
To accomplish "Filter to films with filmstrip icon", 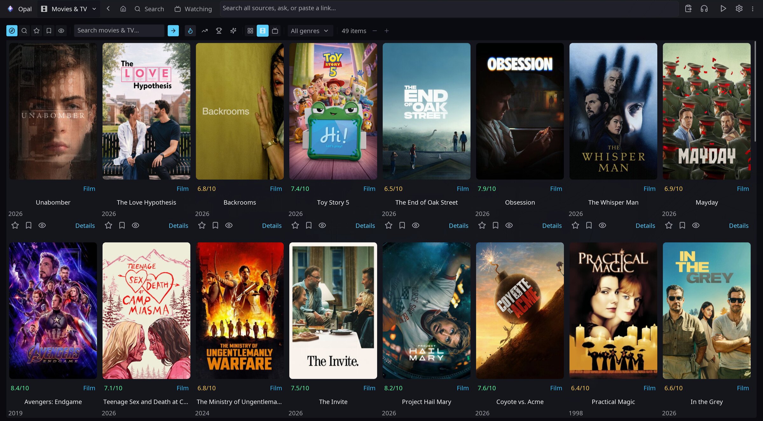I will click(x=263, y=31).
